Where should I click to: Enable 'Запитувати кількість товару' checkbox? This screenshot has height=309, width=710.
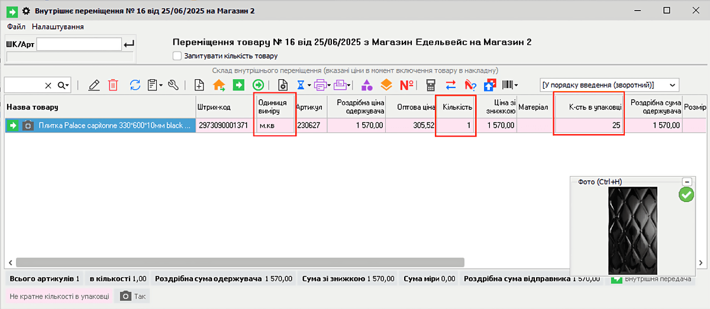pyautogui.click(x=177, y=56)
